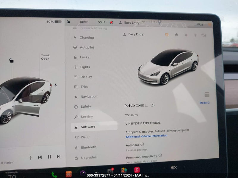Open the alarm clock icon
The height and width of the screenshot is (178, 238).
tap(167, 35)
